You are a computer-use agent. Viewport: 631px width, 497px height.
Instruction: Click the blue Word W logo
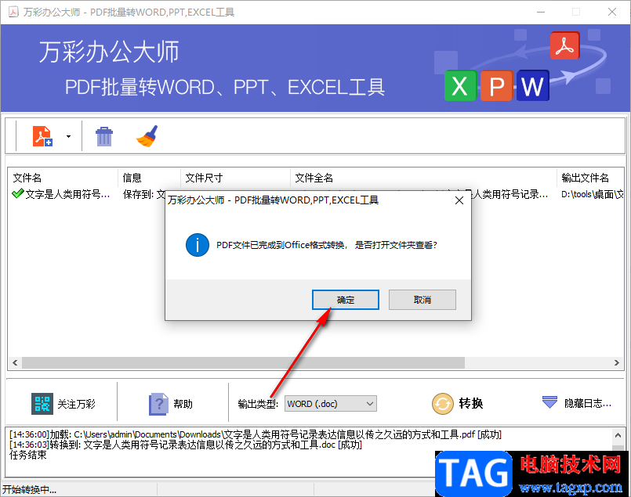(533, 85)
